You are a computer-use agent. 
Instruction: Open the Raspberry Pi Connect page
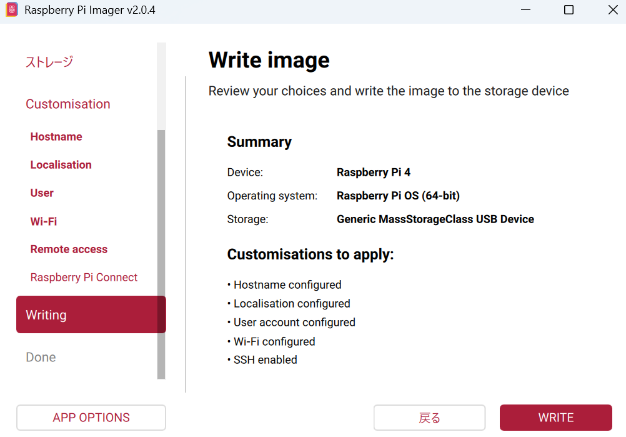(84, 278)
